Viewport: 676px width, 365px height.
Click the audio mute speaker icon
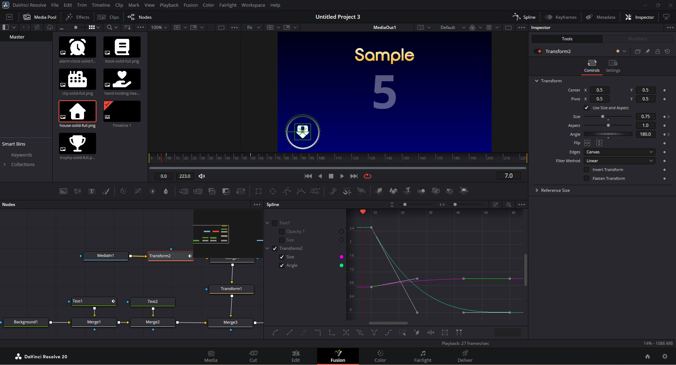(x=202, y=176)
